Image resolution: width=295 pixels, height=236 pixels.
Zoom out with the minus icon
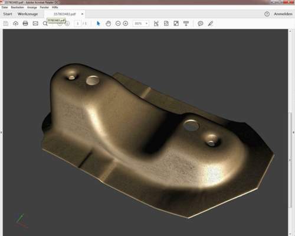(118, 24)
